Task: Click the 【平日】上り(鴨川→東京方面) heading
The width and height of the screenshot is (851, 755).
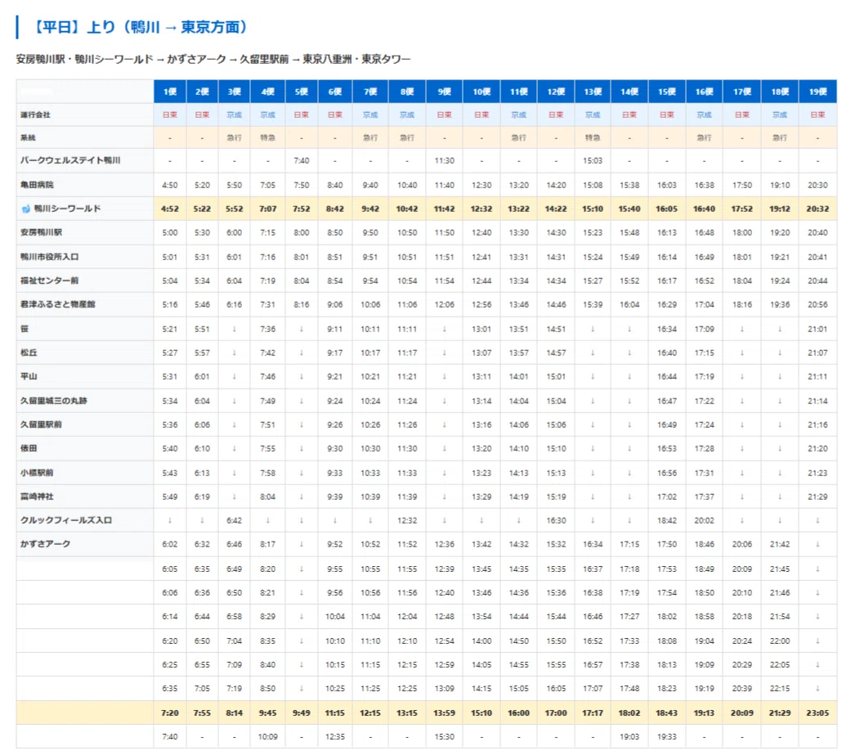Action: (140, 27)
